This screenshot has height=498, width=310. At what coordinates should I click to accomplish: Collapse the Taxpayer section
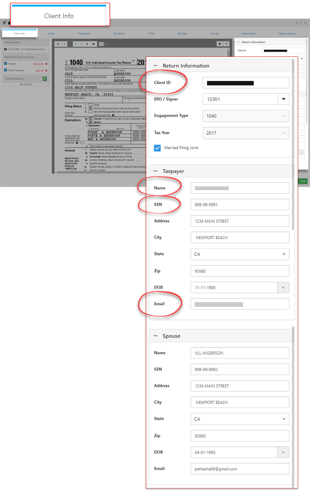155,171
